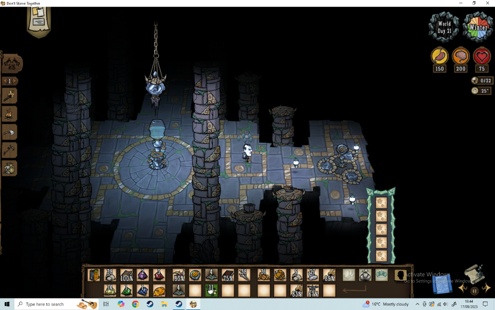Open the map scroll with compass
Screen dimensions: 495x310
475,274
